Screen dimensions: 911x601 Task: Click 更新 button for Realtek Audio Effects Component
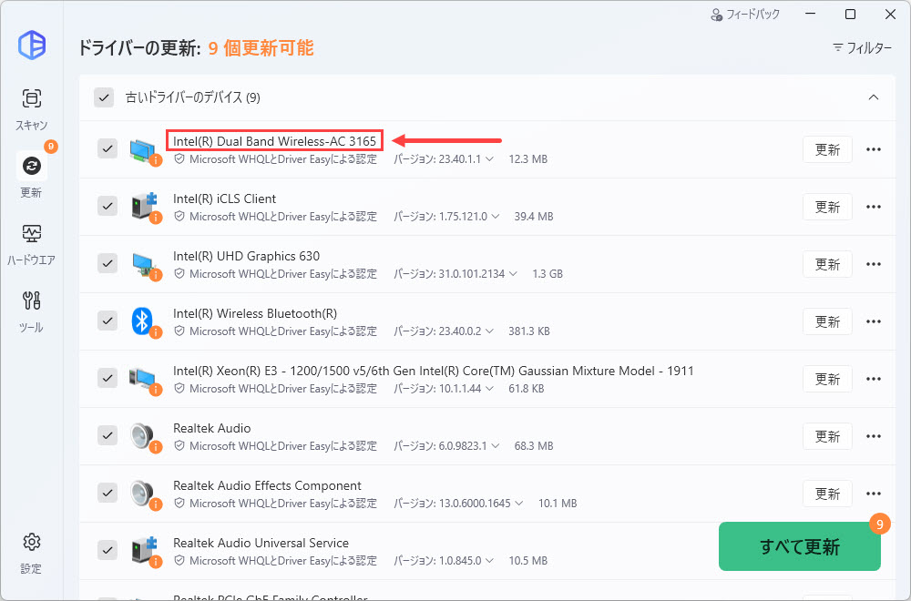tap(827, 494)
